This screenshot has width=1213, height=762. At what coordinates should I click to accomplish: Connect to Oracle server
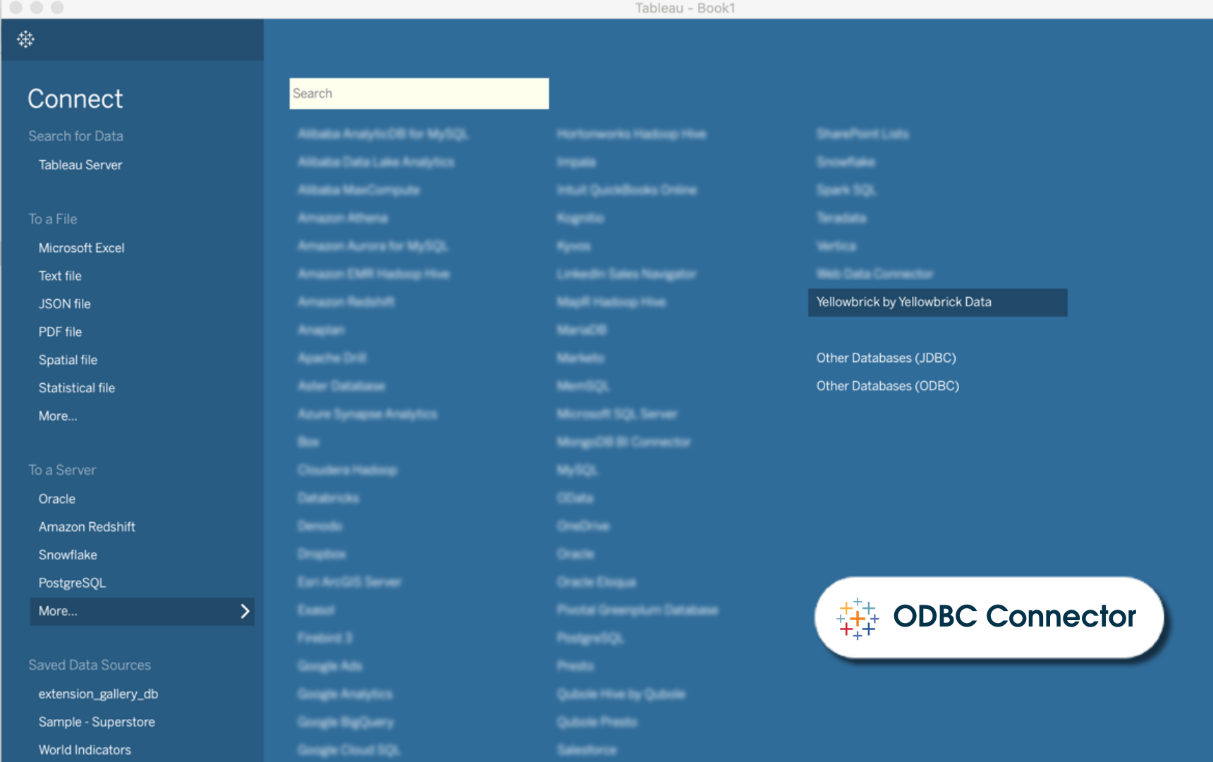56,499
